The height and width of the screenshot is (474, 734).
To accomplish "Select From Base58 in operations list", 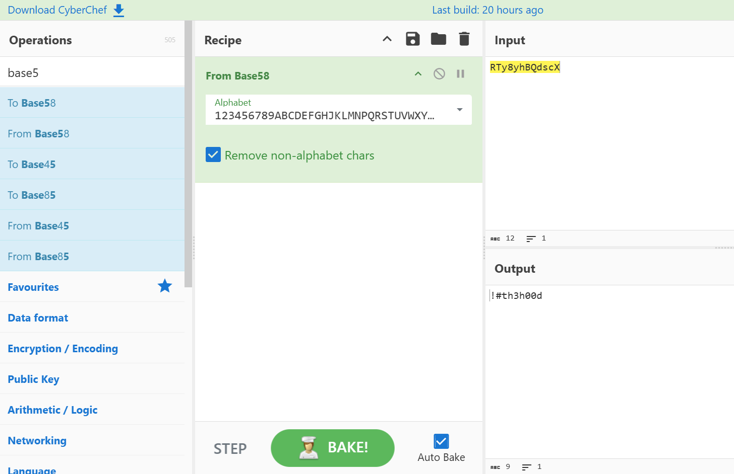I will (92, 133).
